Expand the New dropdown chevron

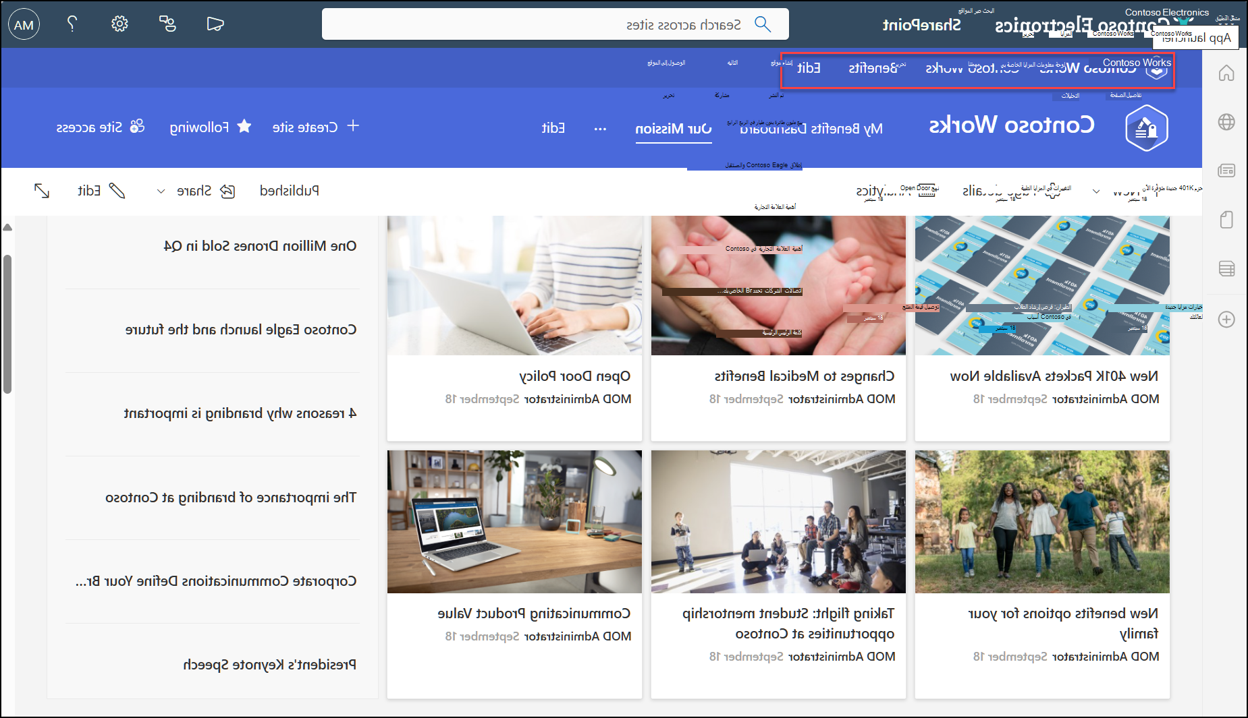click(1096, 191)
